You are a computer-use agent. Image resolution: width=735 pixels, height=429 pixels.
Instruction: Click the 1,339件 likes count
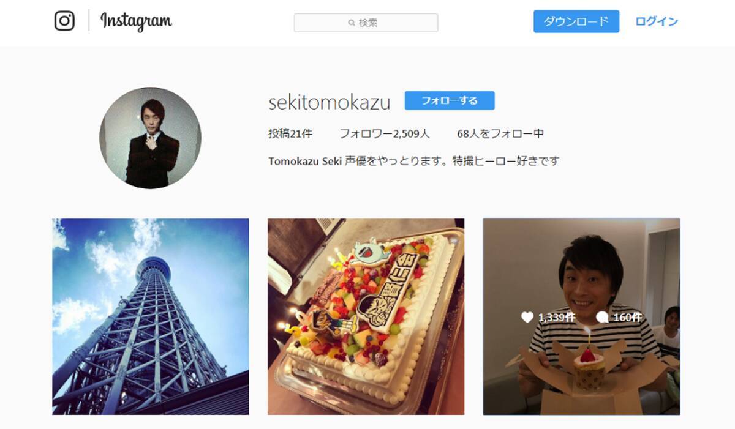pos(557,317)
